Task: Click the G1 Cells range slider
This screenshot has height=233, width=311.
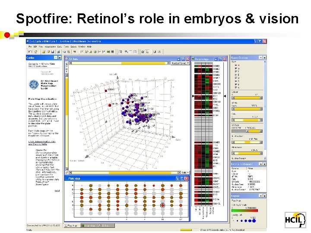Action: click(247, 131)
